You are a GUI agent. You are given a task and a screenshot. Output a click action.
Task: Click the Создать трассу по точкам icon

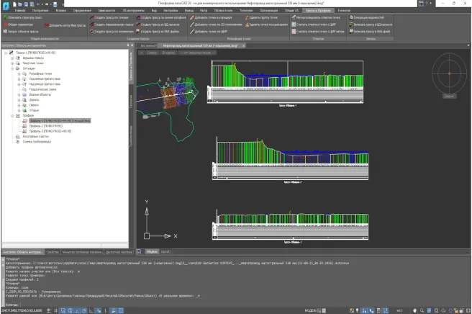pyautogui.click(x=92, y=18)
